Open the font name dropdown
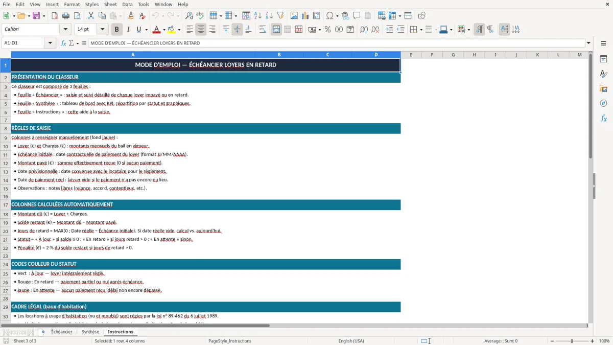 click(x=65, y=30)
